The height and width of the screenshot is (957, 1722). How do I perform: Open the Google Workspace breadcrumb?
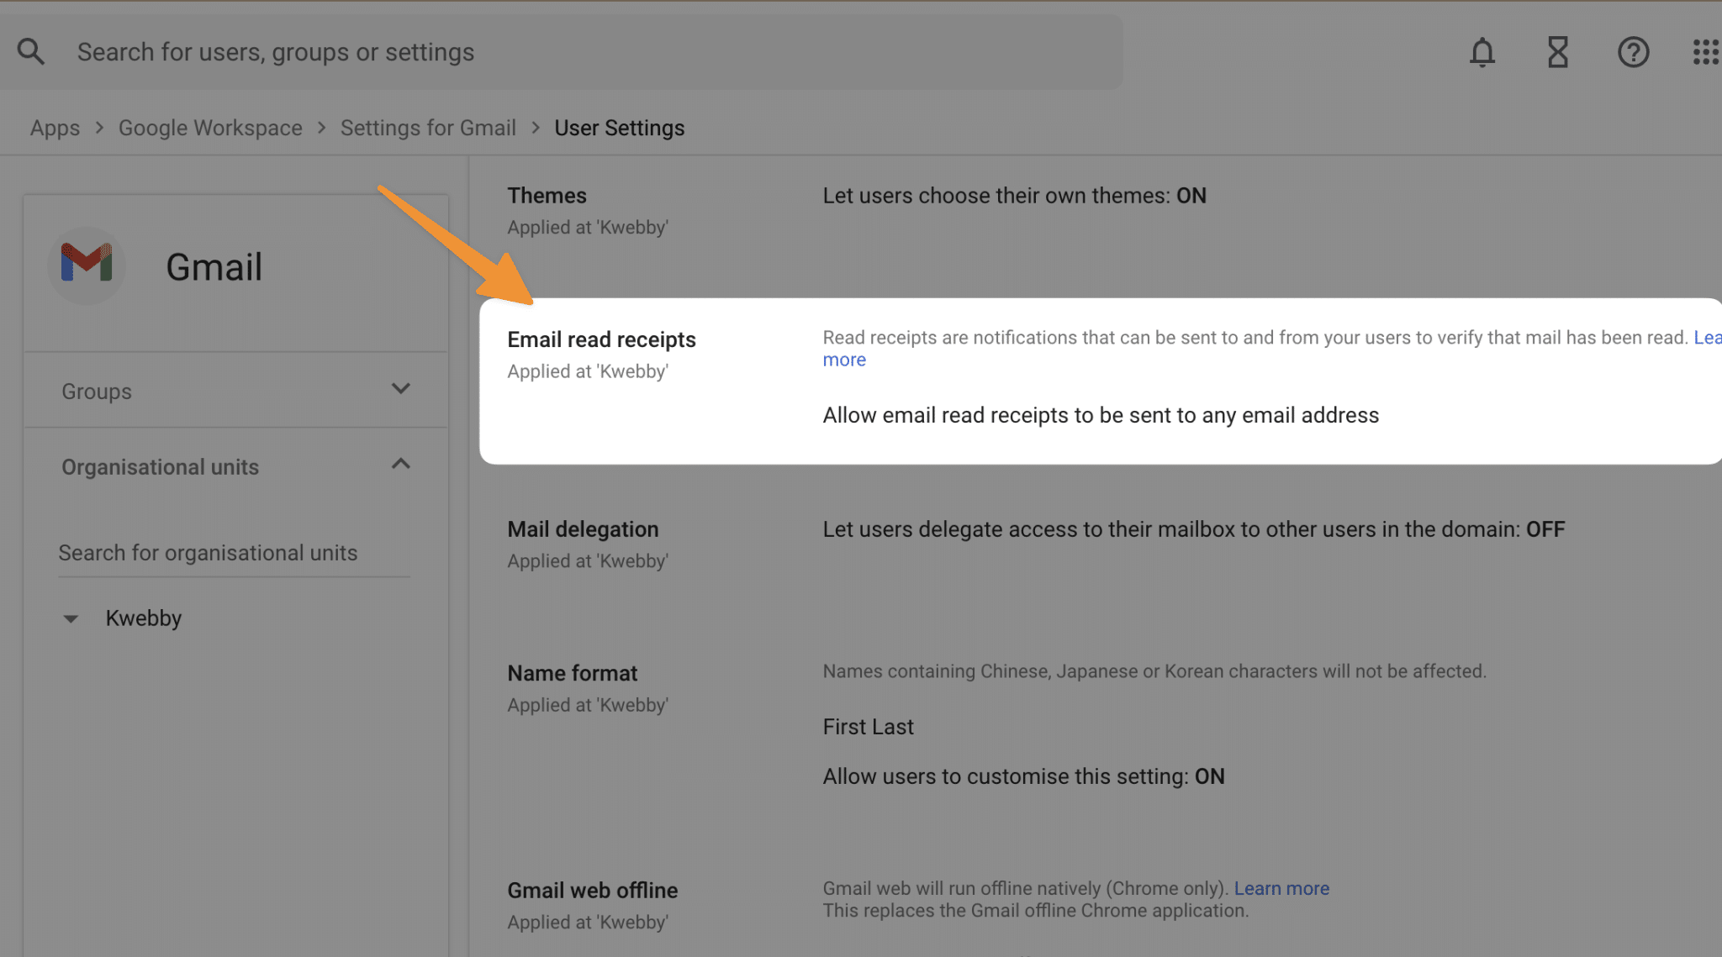[210, 127]
